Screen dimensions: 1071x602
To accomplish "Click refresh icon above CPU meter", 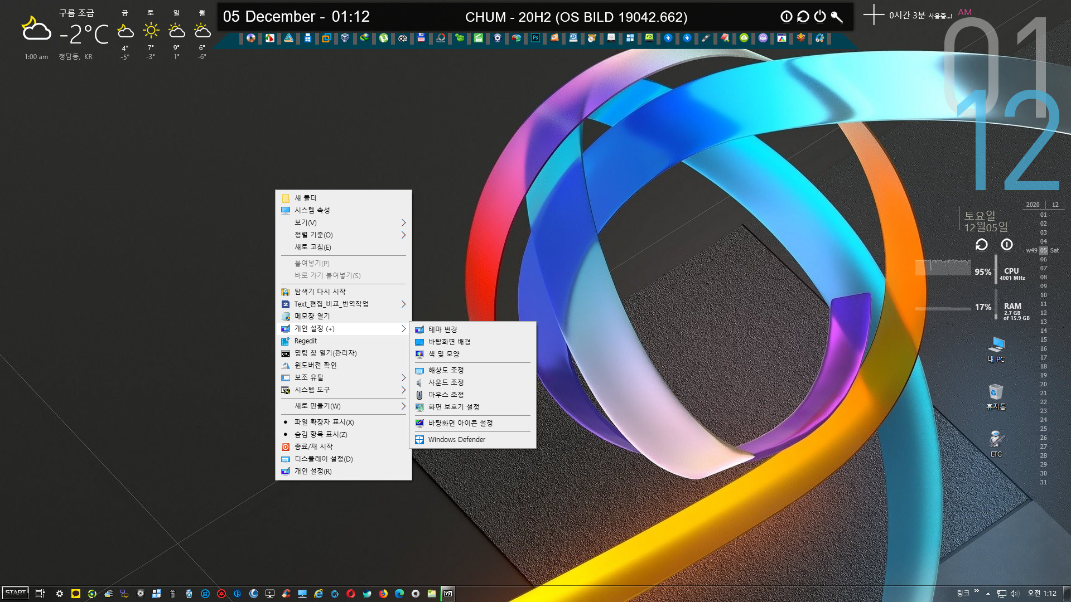I will pos(982,244).
